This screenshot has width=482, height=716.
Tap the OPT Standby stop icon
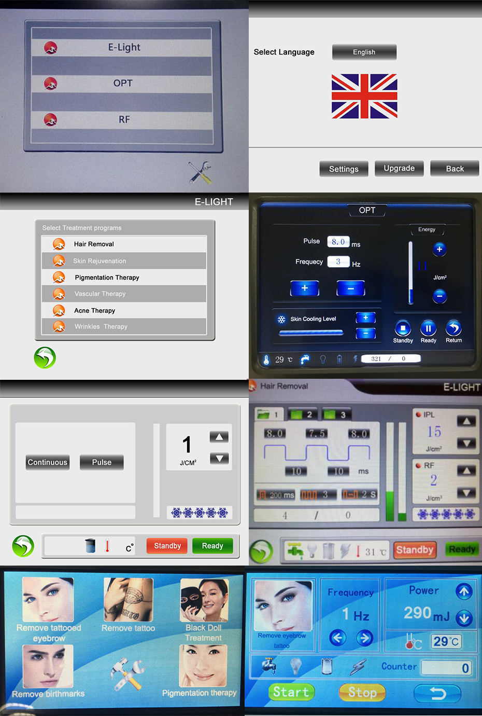click(x=403, y=328)
